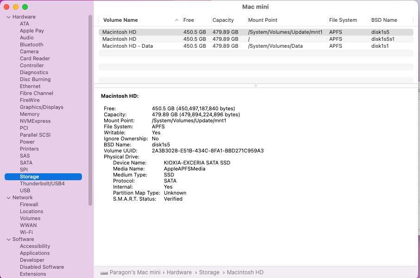
Task: Select Card Reader in the sidebar
Action: click(35, 58)
